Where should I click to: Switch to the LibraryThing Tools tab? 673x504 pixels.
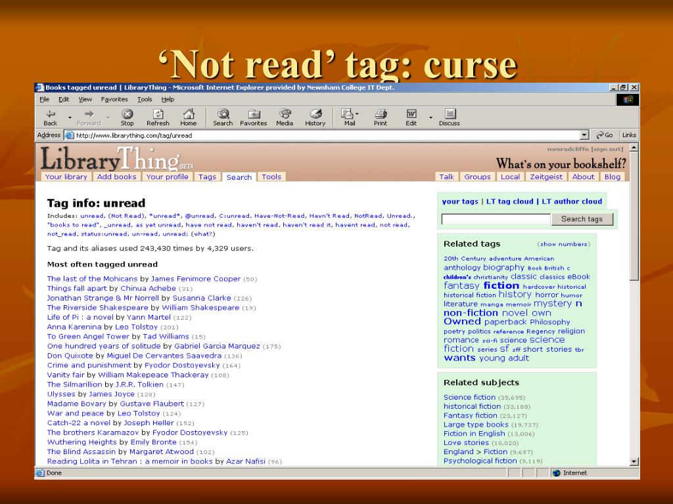coord(271,177)
